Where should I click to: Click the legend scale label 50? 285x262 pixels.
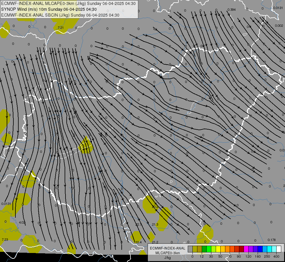(x=220, y=256)
